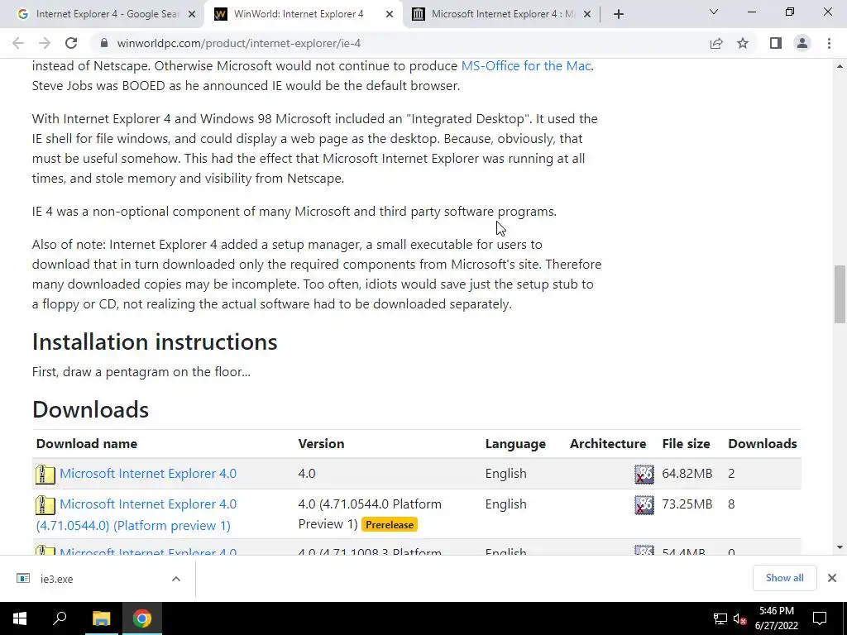
Task: Go forward to the next page
Action: [45, 43]
